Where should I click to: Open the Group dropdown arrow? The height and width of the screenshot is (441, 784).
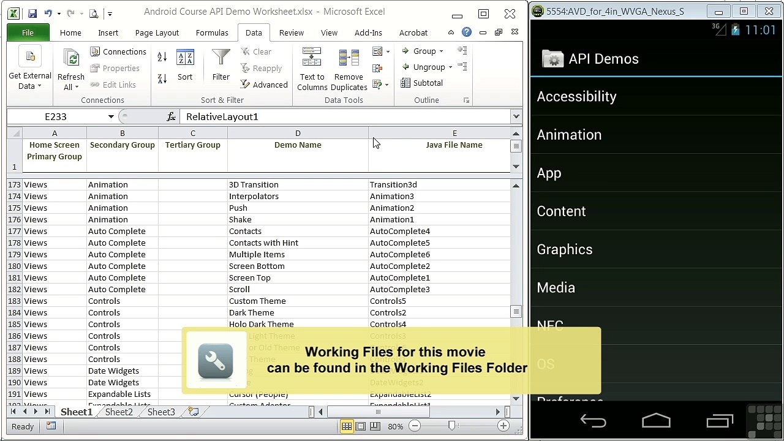click(441, 51)
